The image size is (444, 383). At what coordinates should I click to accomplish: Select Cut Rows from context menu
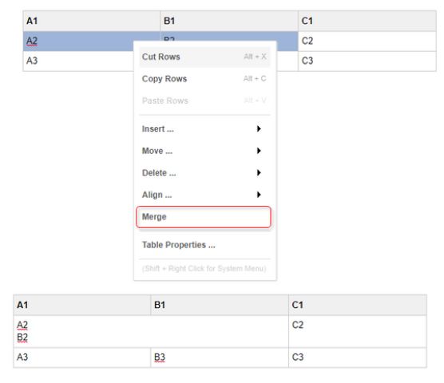(204, 57)
